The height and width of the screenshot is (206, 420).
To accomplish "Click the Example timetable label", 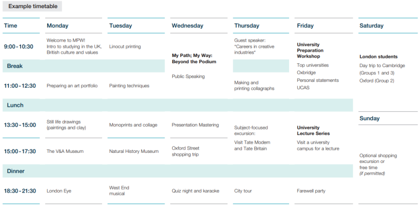I will [32, 6].
